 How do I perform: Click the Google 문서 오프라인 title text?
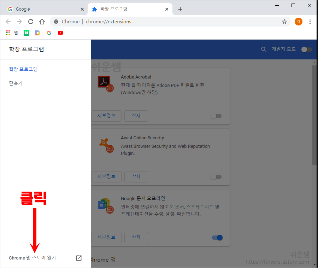[143, 198]
